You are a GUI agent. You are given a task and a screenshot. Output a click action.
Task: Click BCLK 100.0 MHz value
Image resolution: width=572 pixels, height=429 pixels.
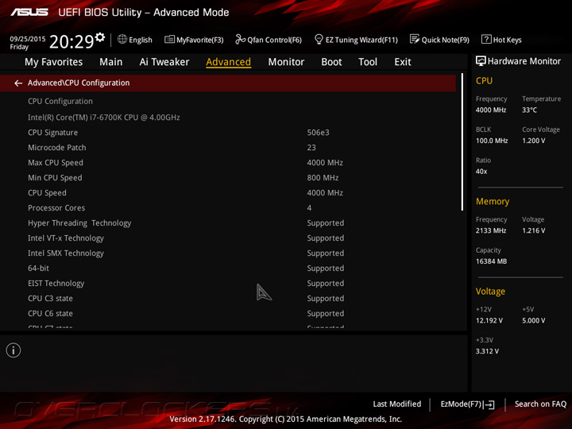(x=492, y=141)
